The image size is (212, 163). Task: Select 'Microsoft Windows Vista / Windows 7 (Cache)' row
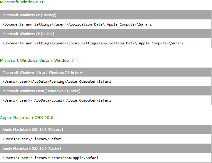(x=106, y=91)
